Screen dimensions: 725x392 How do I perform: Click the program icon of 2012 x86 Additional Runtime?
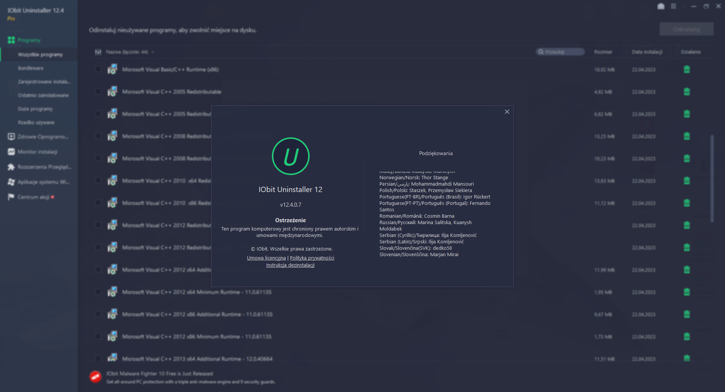tap(112, 314)
